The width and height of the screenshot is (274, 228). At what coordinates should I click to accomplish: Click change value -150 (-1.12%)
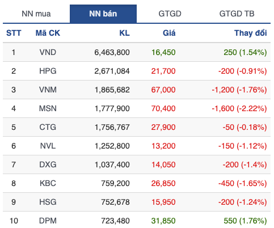pyautogui.click(x=243, y=146)
